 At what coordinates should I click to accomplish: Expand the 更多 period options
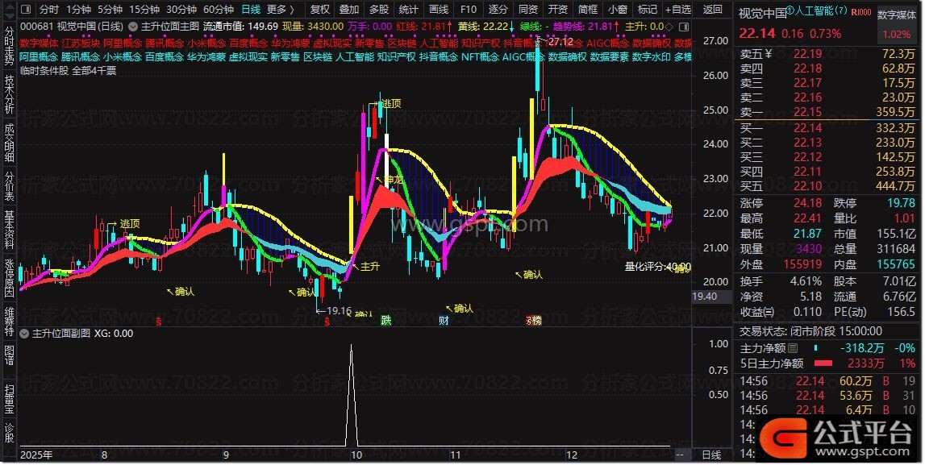[x=278, y=10]
